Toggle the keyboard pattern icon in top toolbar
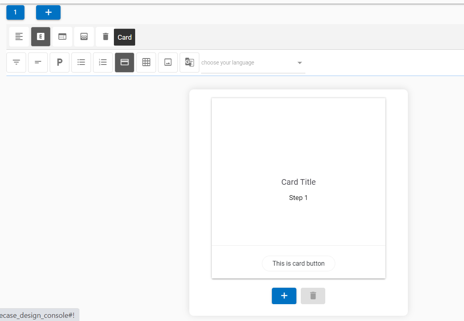The height and width of the screenshot is (321, 464). coord(84,36)
